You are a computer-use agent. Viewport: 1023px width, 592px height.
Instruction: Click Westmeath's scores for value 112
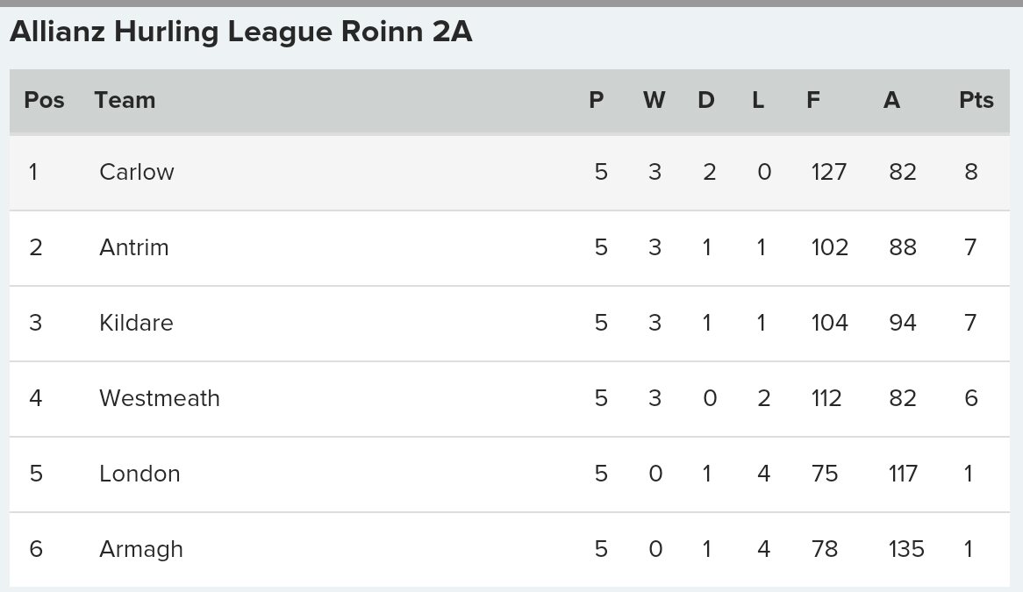(826, 398)
